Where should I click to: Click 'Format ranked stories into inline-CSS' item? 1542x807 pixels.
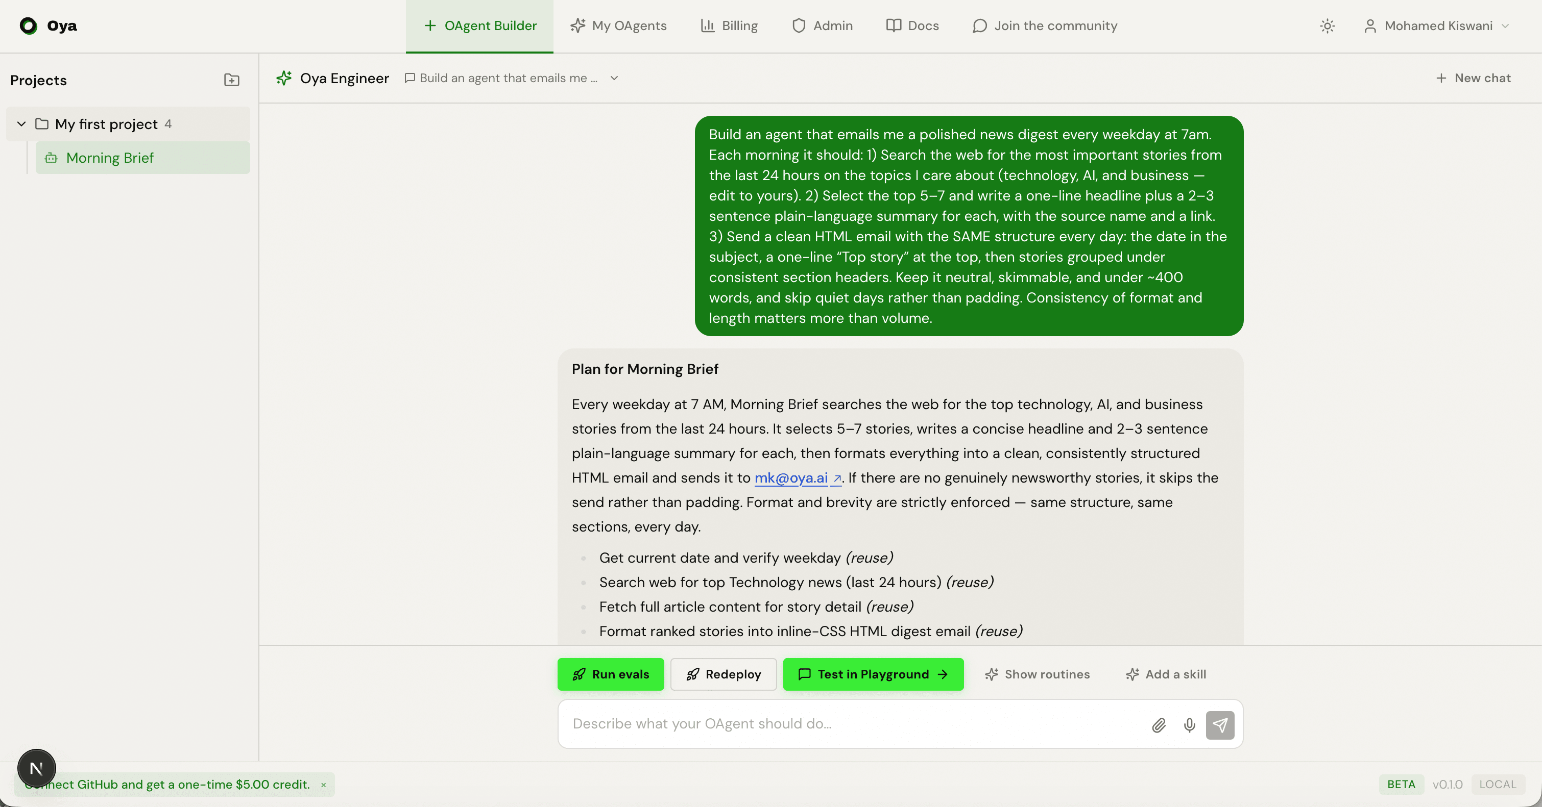[810, 631]
